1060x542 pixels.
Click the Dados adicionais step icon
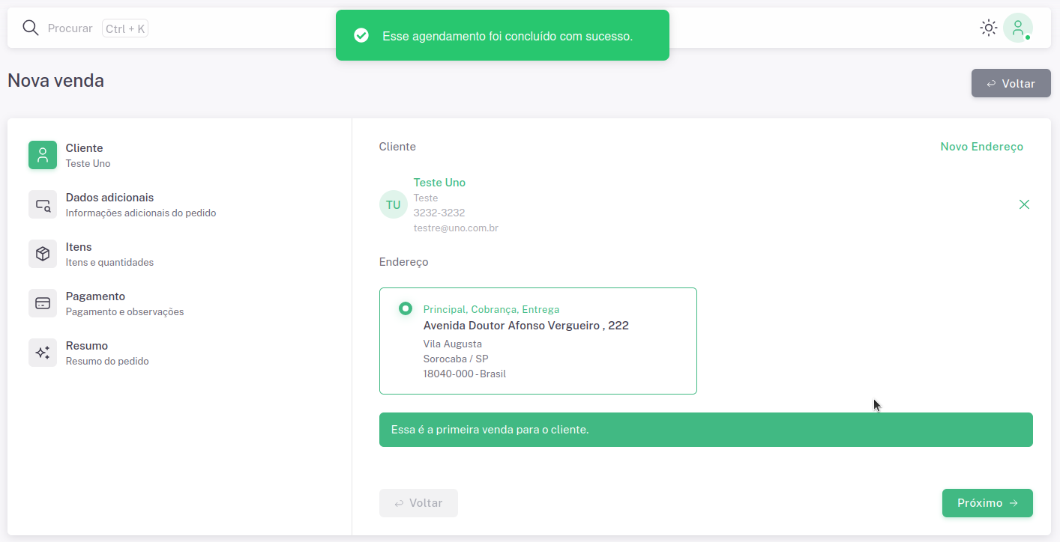[43, 204]
